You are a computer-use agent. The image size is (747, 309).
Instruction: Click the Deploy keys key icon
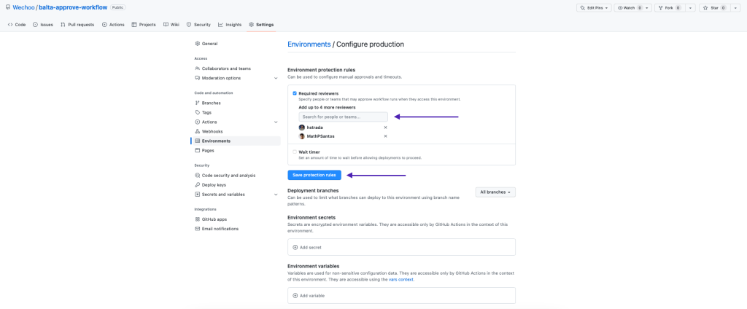pyautogui.click(x=198, y=184)
